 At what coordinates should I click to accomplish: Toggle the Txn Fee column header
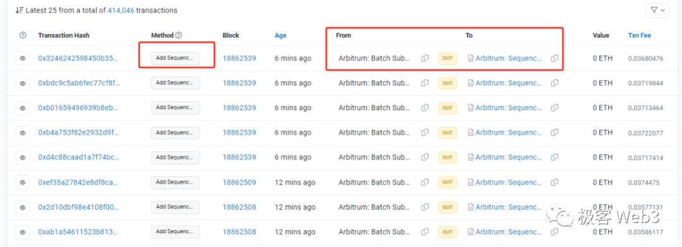click(639, 35)
